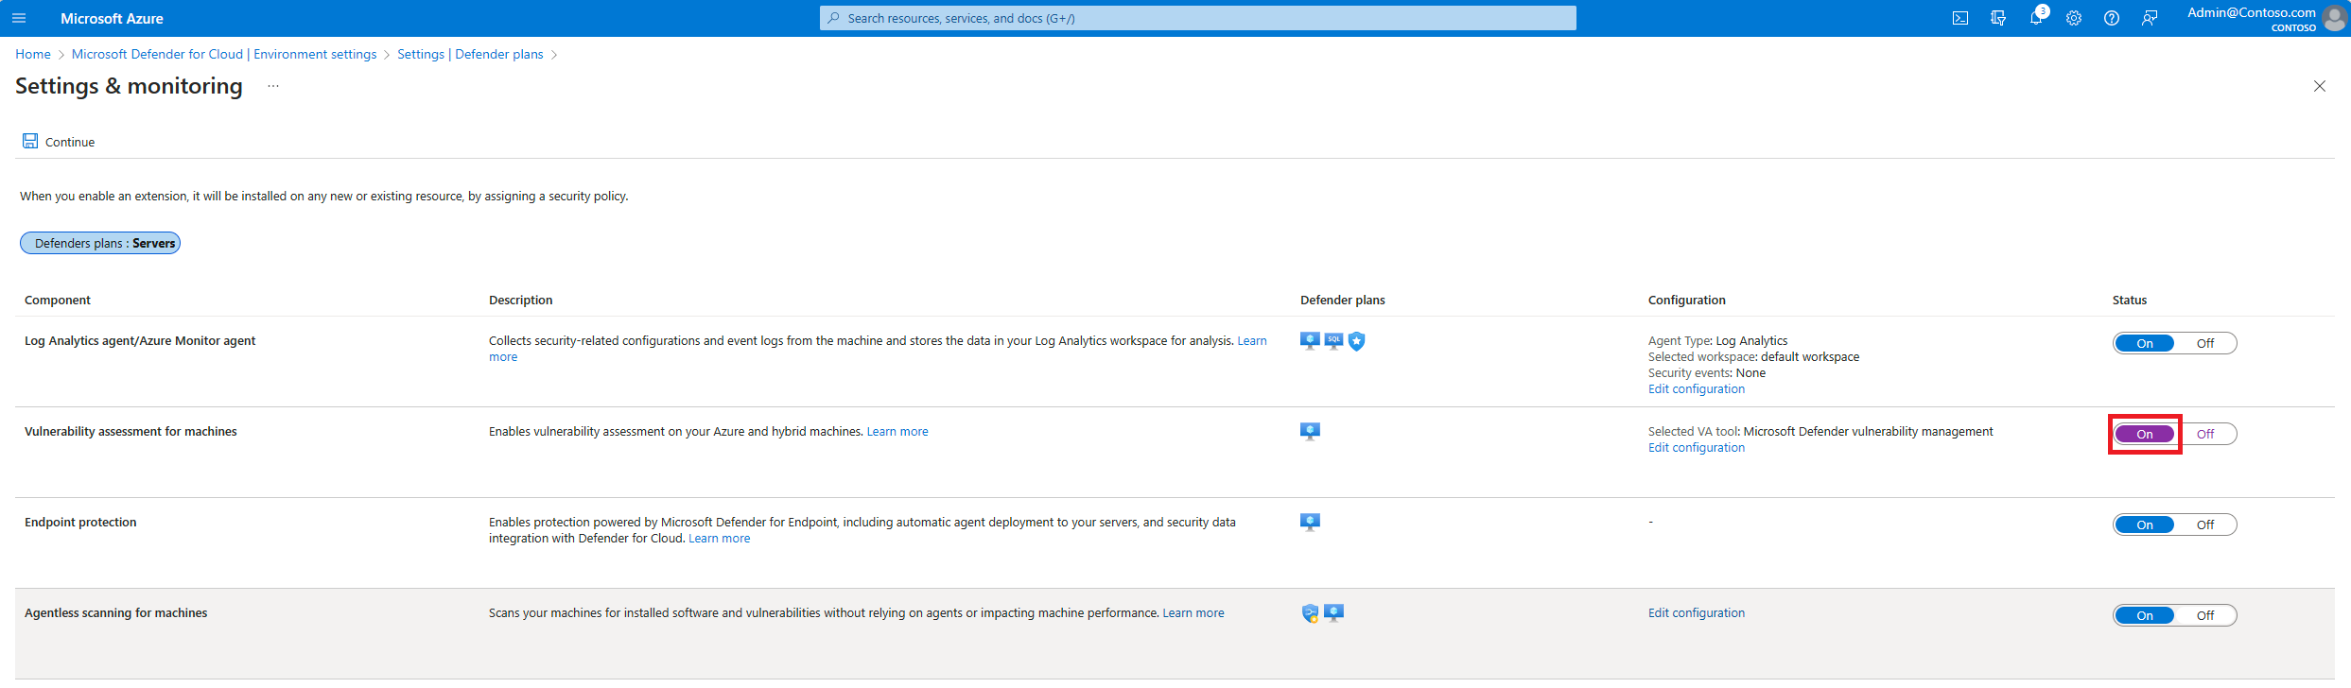Viewport: 2351px width, 688px height.
Task: Click the Admin@Contoso.com account name
Action: coord(2252,12)
